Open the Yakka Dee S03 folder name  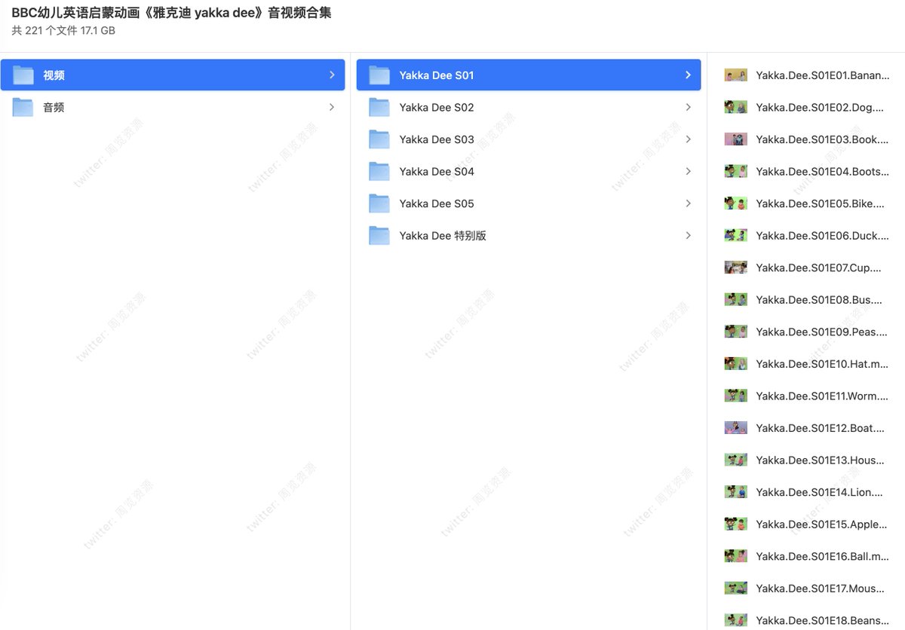pyautogui.click(x=437, y=139)
